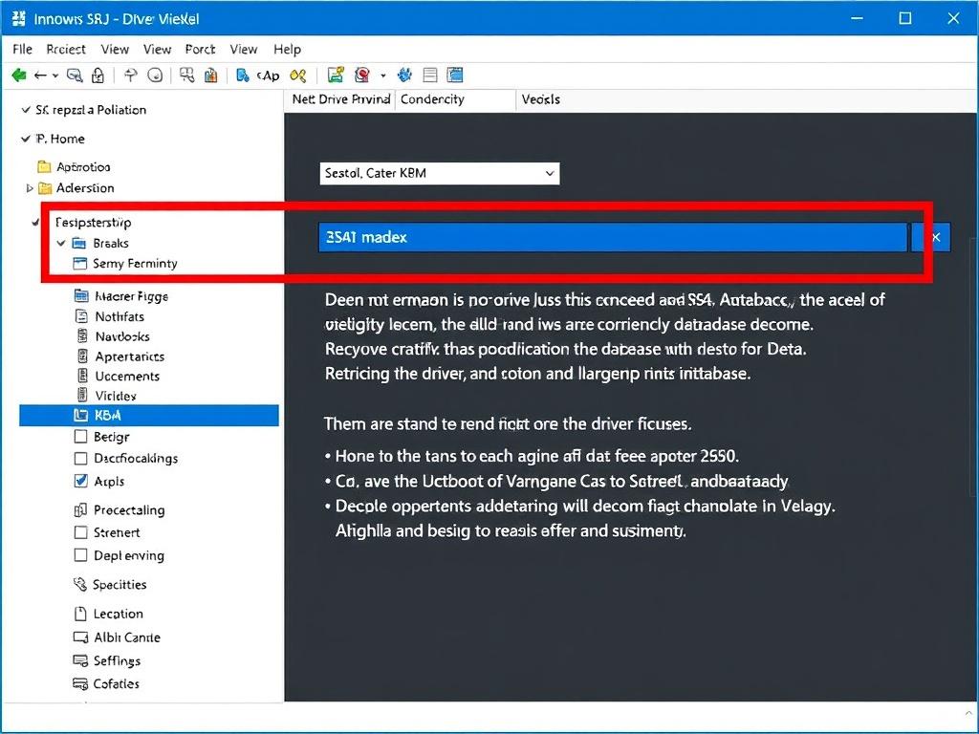Expand the Aderstion folder triangle
Viewport: 979px width, 734px height.
click(29, 188)
